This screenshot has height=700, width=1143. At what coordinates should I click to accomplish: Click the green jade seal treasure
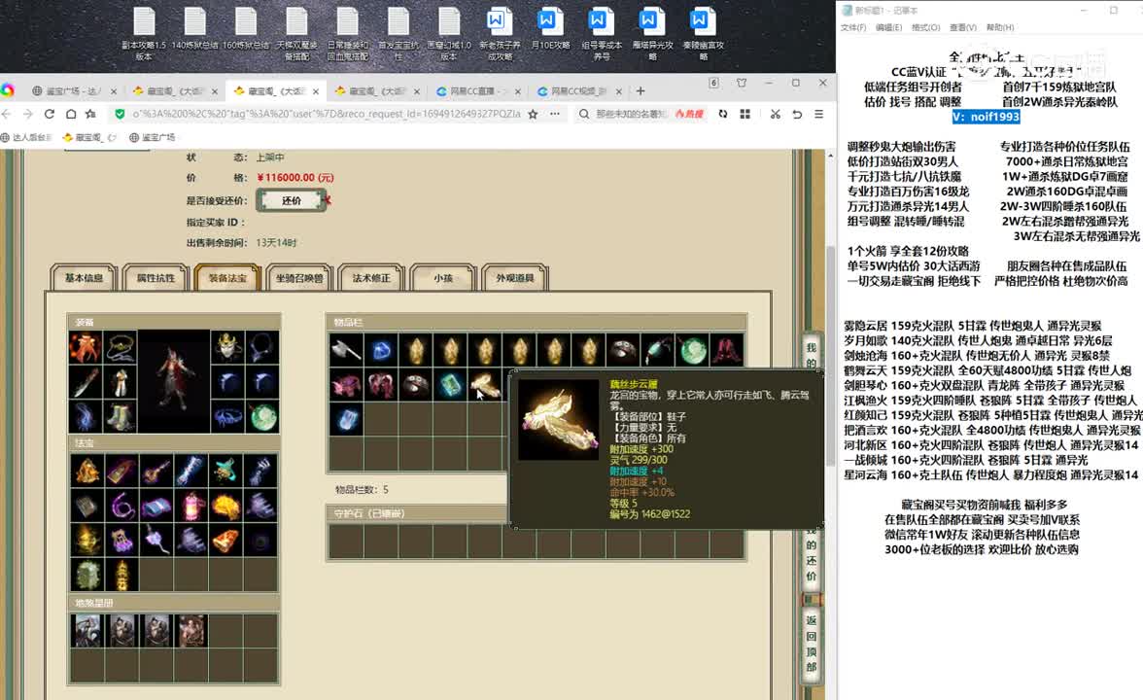pyautogui.click(x=87, y=574)
